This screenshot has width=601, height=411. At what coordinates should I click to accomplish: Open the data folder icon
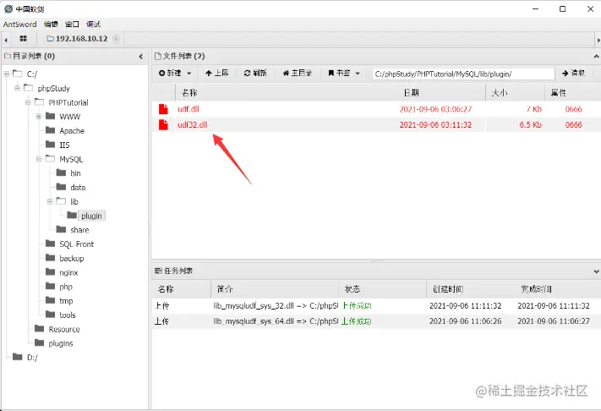[62, 187]
